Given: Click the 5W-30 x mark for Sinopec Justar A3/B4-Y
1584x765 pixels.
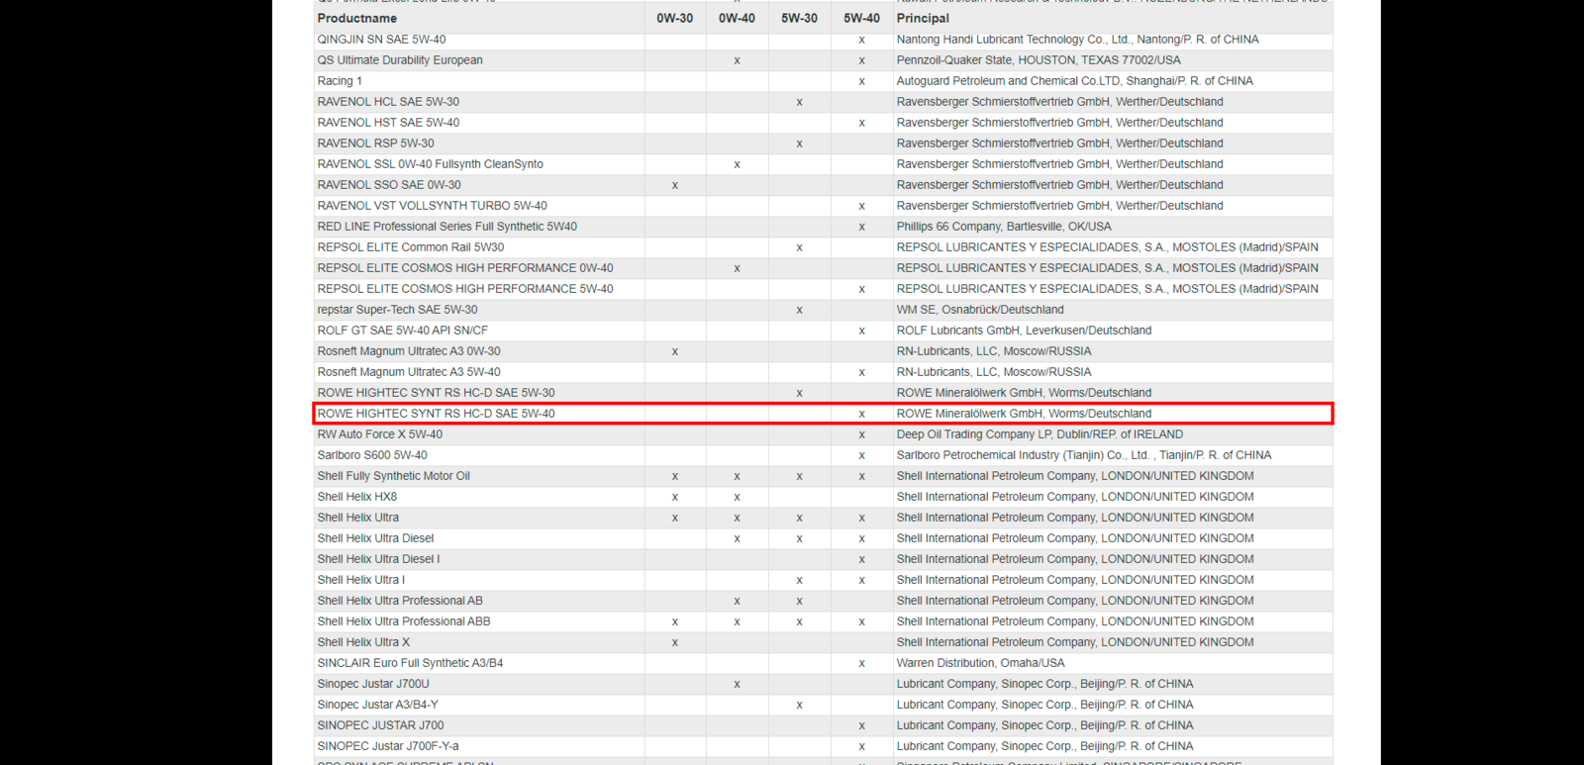Looking at the screenshot, I should pos(799,705).
